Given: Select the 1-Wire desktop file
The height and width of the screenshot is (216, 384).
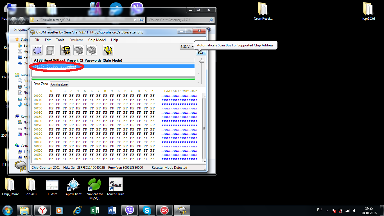Looking at the screenshot, I should pyautogui.click(x=52, y=187).
